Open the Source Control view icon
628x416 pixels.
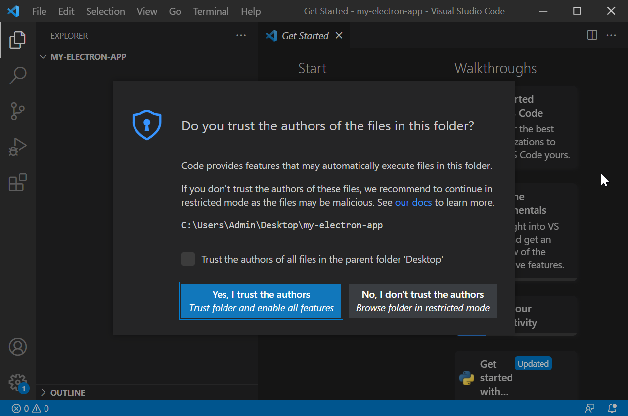[17, 111]
